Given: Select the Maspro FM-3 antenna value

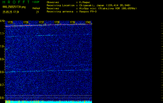Looking at the screenshot, I should (88, 12).
